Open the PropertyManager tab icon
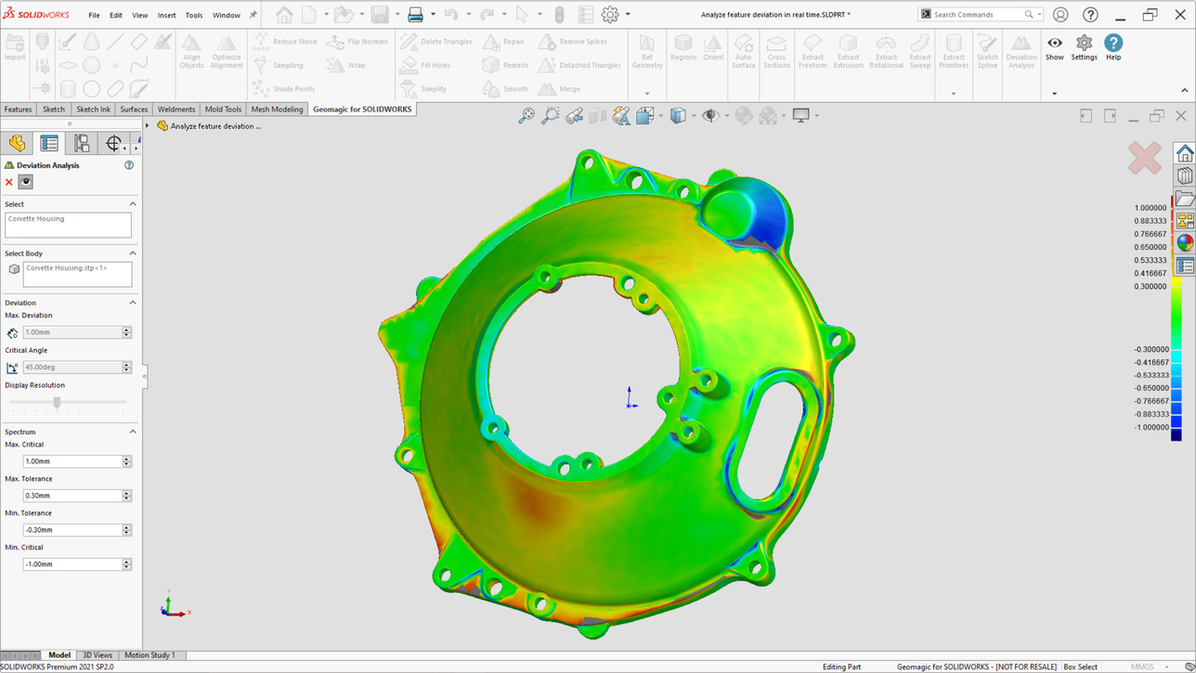The width and height of the screenshot is (1196, 673). tap(49, 143)
